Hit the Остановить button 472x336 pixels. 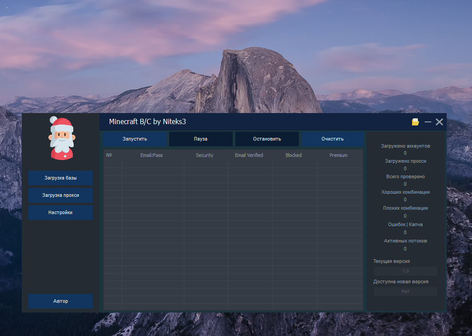click(x=267, y=139)
